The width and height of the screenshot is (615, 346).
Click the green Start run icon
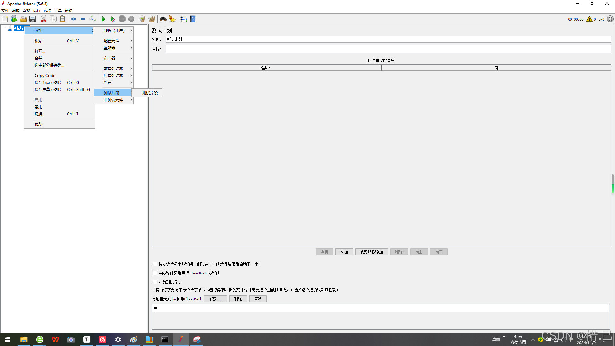(103, 19)
